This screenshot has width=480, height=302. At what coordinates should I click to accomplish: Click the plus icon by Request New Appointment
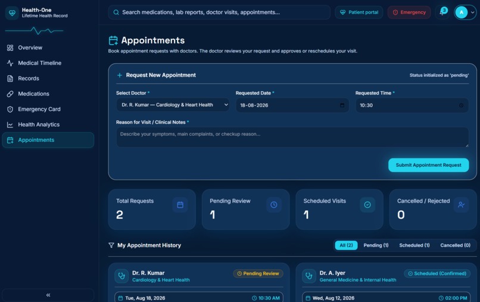pyautogui.click(x=119, y=75)
